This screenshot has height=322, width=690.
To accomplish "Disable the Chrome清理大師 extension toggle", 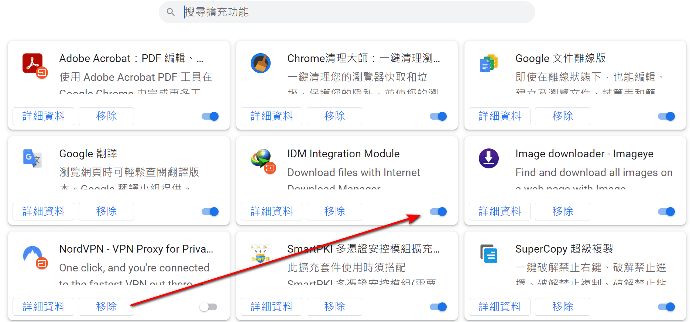I will 438,116.
